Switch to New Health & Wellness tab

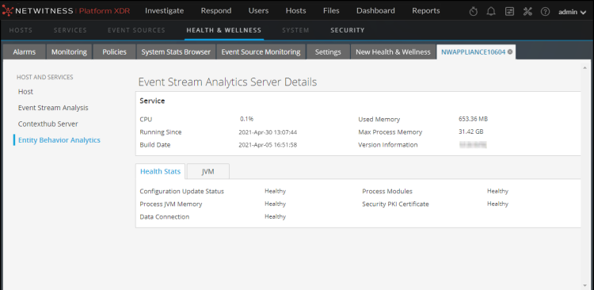(x=393, y=52)
